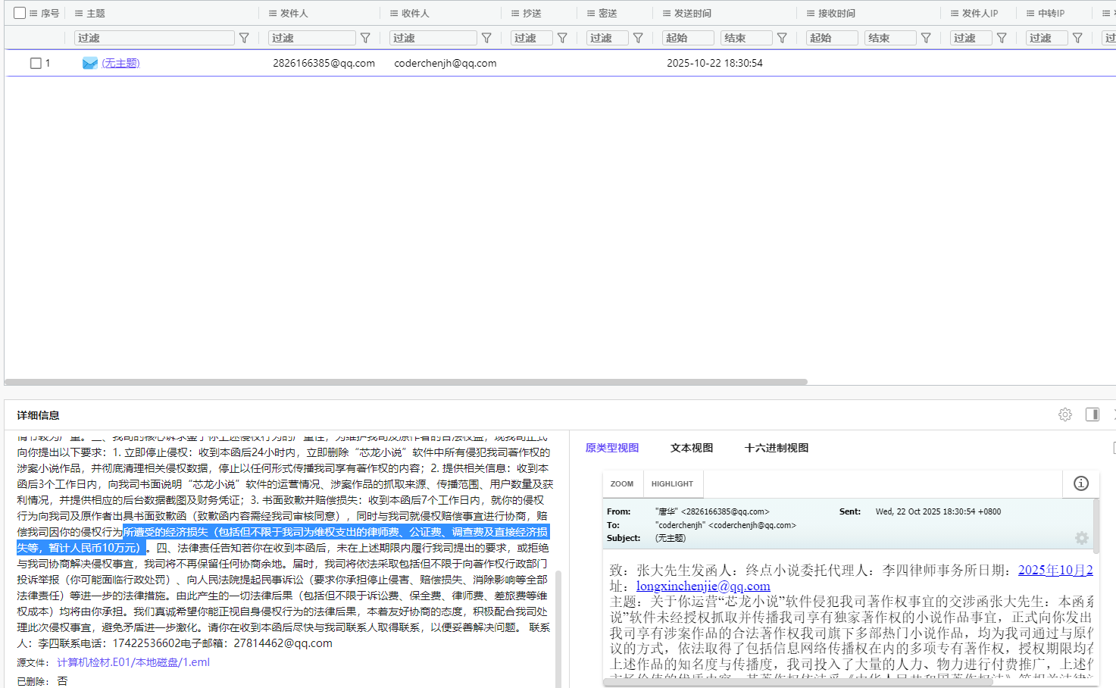Click the funnel icon next to 接收时间 结束 field
The width and height of the screenshot is (1116, 688).
coord(926,37)
